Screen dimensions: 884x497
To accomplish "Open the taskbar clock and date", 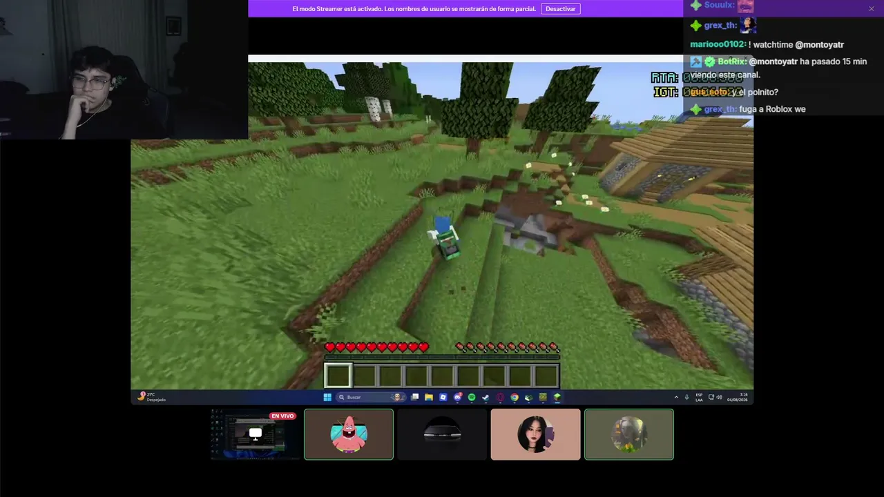I will 736,397.
